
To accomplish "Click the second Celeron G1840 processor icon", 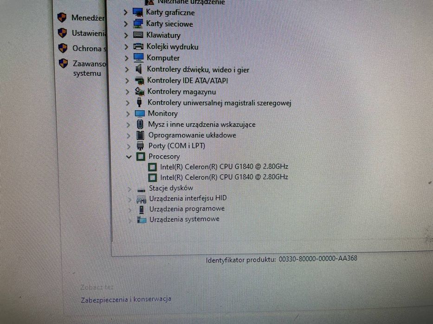I will (152, 177).
